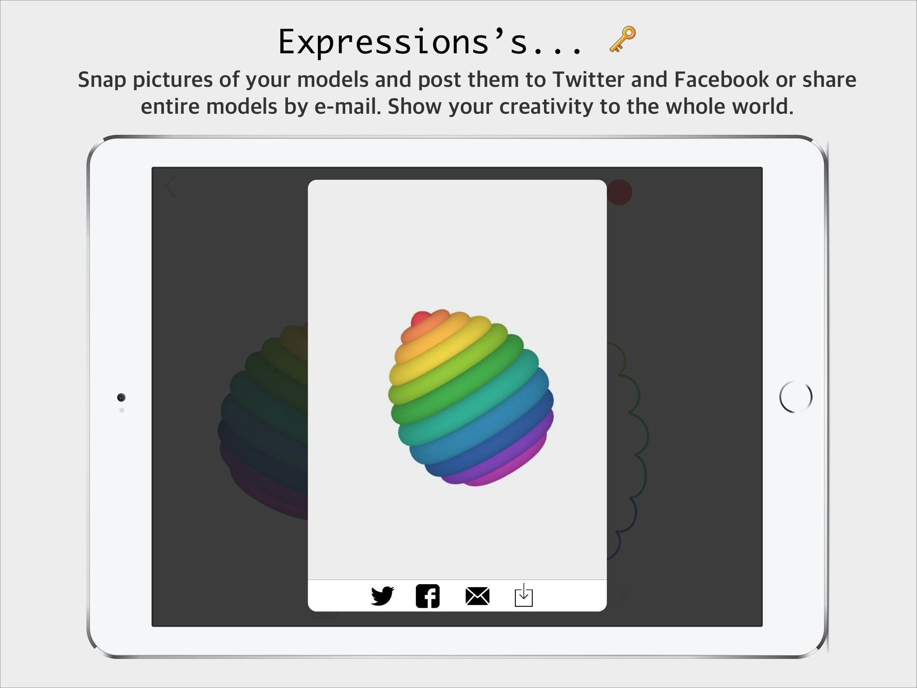Tap the envelope icon to email model
Viewport: 917px width, 688px height.
[477, 596]
